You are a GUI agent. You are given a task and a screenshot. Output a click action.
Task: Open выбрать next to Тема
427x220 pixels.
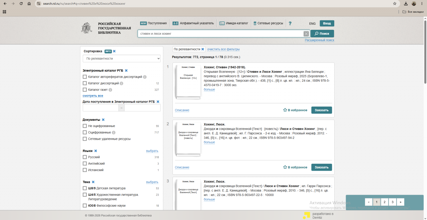click(x=152, y=182)
